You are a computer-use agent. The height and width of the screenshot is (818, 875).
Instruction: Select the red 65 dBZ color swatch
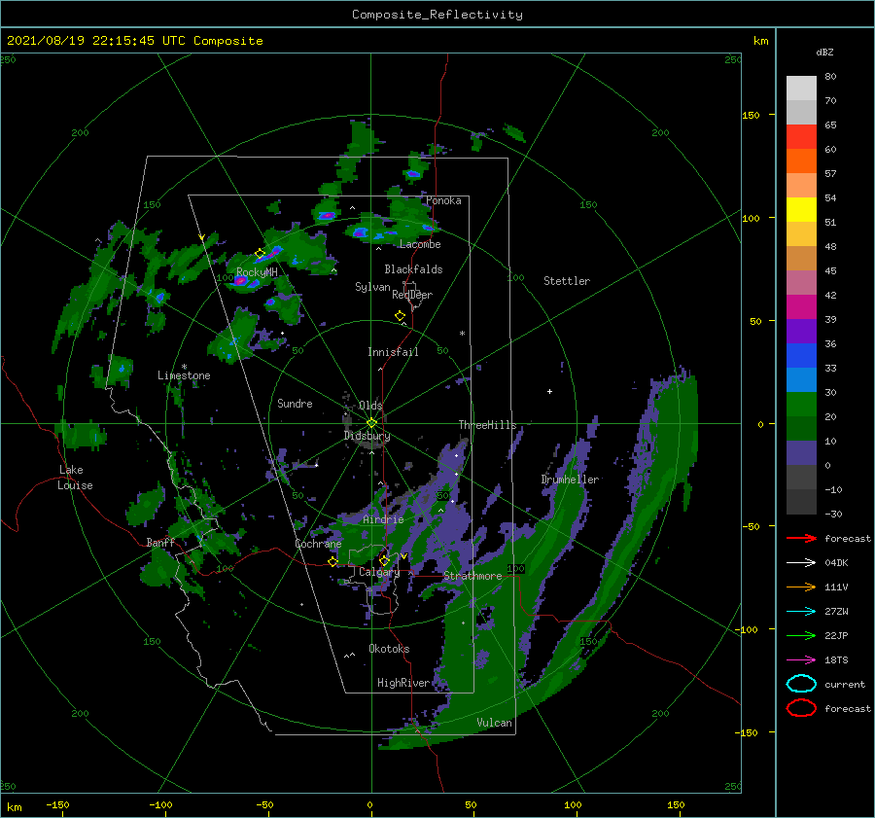click(x=801, y=136)
